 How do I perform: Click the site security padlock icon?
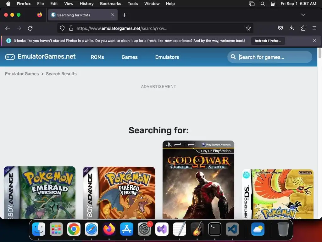[71, 28]
